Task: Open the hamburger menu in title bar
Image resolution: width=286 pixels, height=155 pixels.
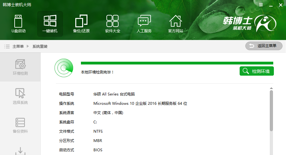Action: coord(261,5)
